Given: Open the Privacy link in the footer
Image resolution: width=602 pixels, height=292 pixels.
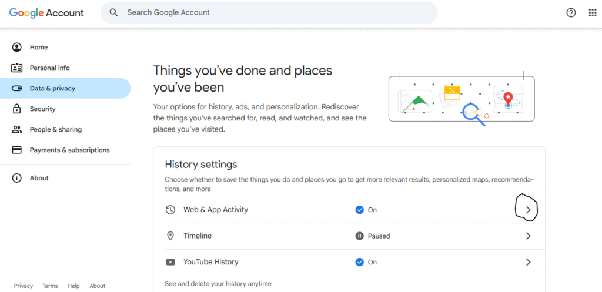Looking at the screenshot, I should (24, 286).
